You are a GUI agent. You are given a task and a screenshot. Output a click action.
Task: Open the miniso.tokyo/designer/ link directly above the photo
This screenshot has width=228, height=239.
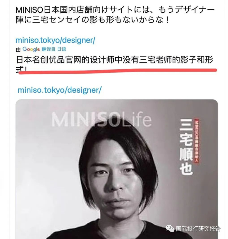pyautogui.click(x=60, y=90)
